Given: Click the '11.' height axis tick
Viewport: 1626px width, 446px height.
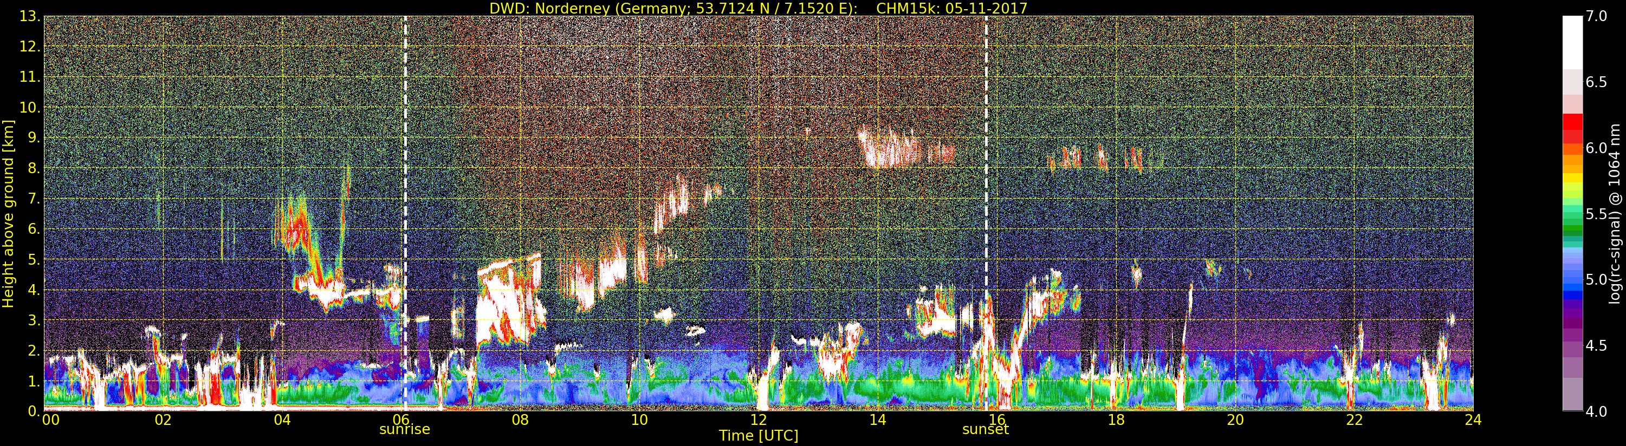Looking at the screenshot, I should click(x=30, y=77).
